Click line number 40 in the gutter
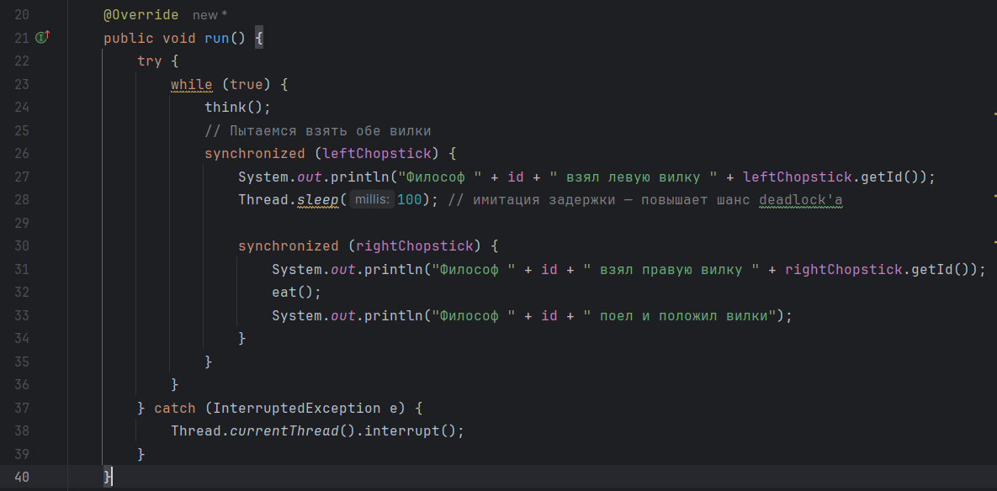 click(x=21, y=477)
